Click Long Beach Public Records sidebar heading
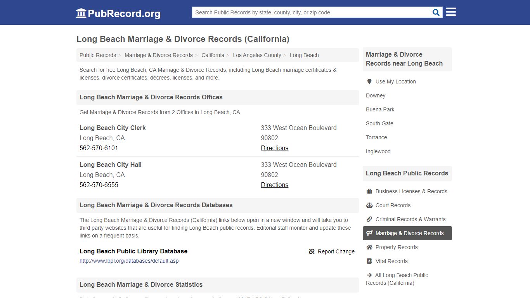This screenshot has height=298, width=530. pyautogui.click(x=407, y=173)
